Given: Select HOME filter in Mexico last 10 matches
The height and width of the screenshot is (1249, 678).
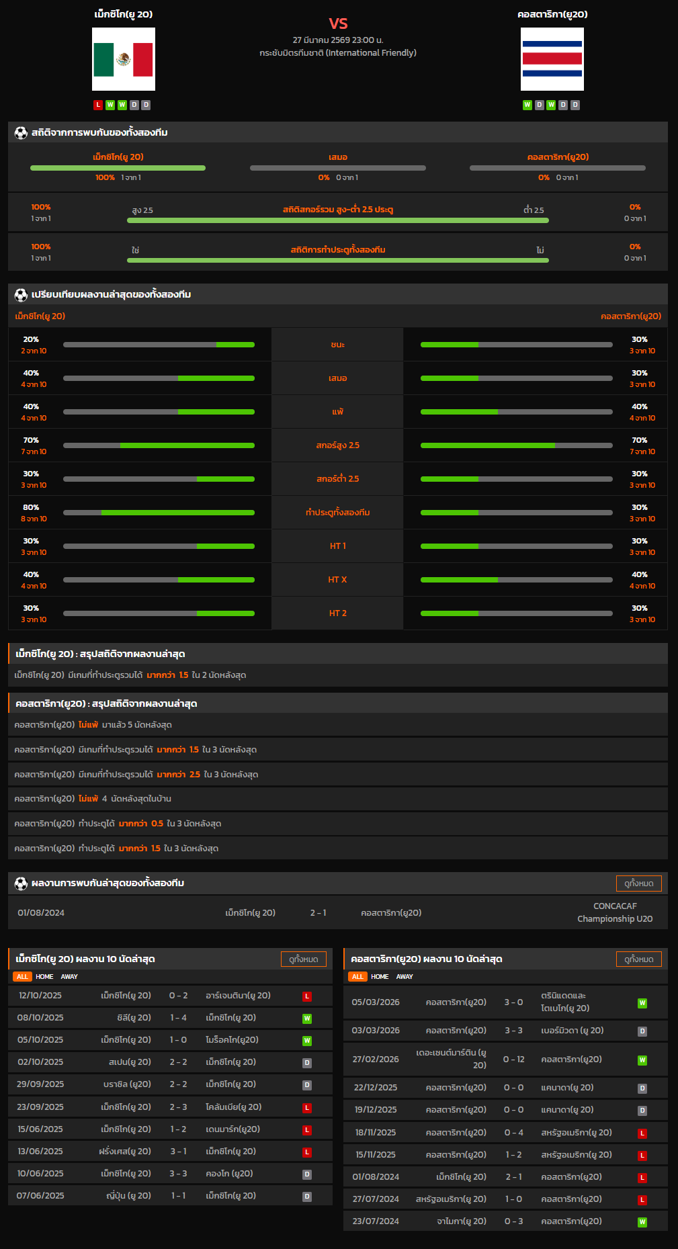Looking at the screenshot, I should [x=44, y=977].
